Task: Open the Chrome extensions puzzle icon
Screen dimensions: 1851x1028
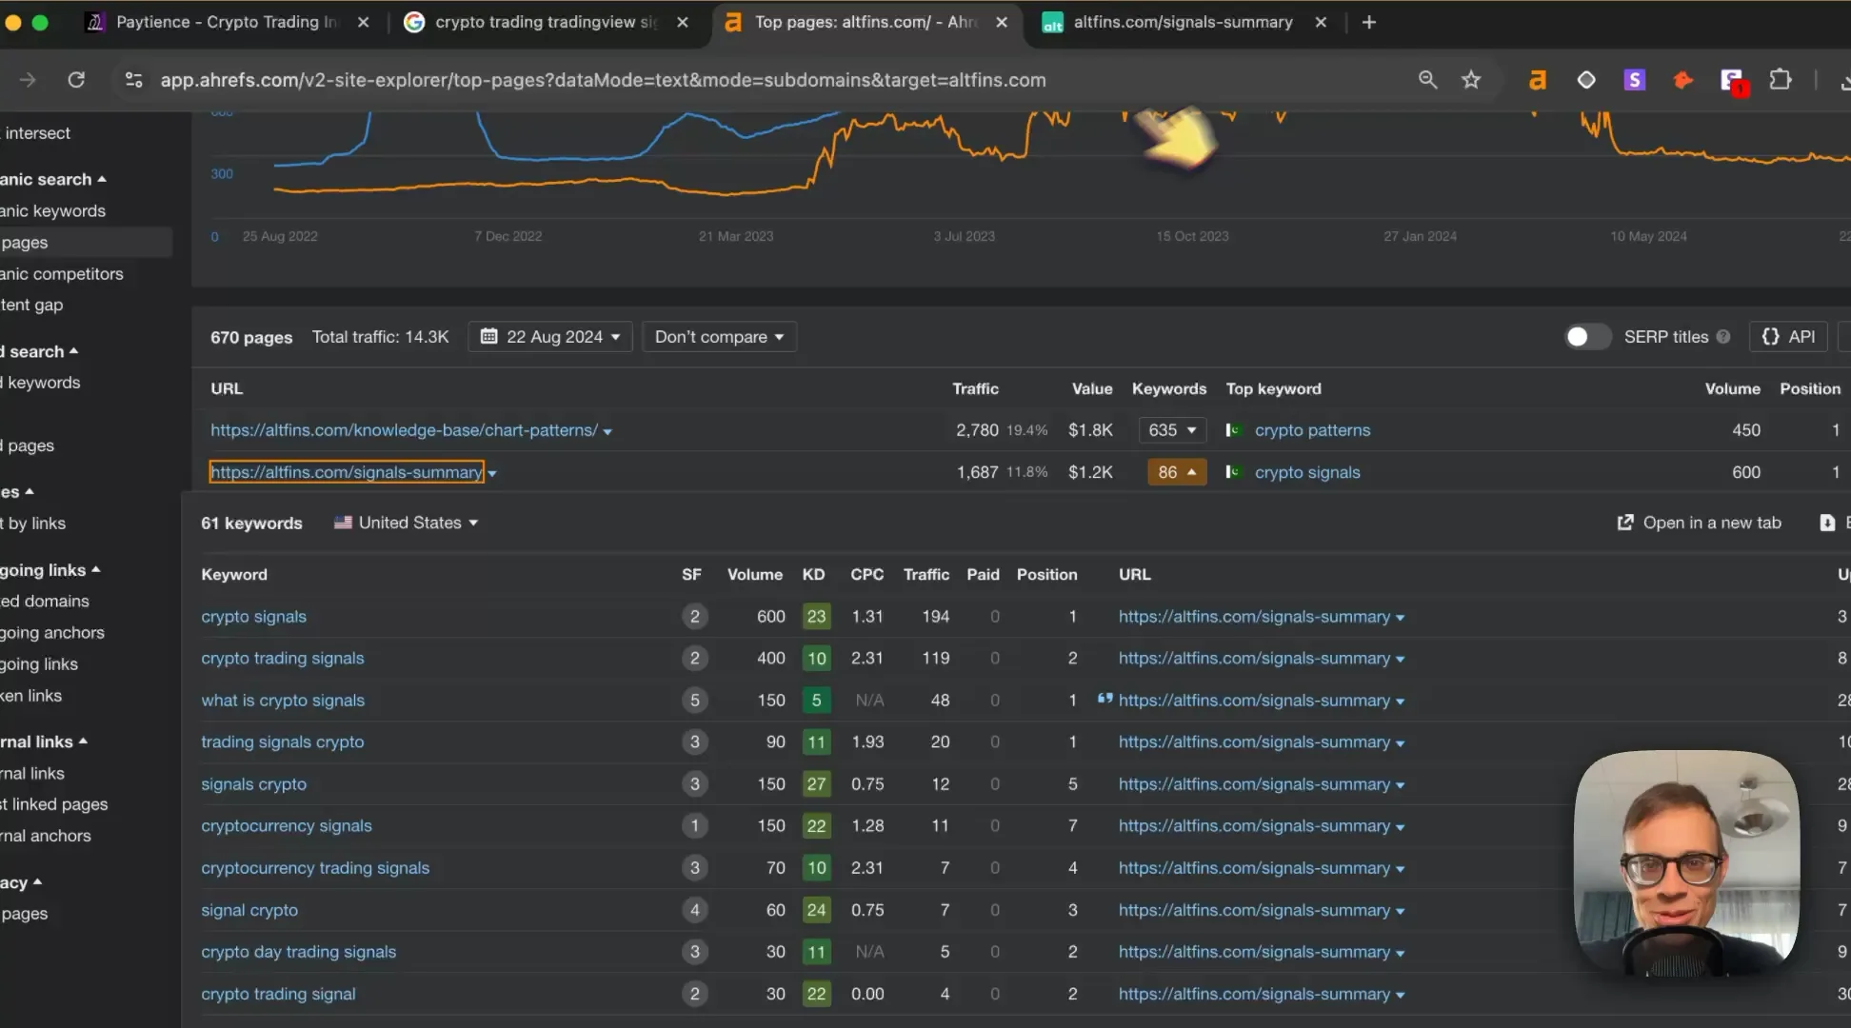Action: [x=1780, y=80]
